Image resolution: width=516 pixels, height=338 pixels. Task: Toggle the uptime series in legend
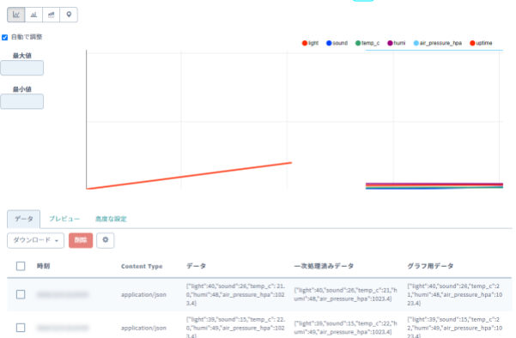(481, 43)
